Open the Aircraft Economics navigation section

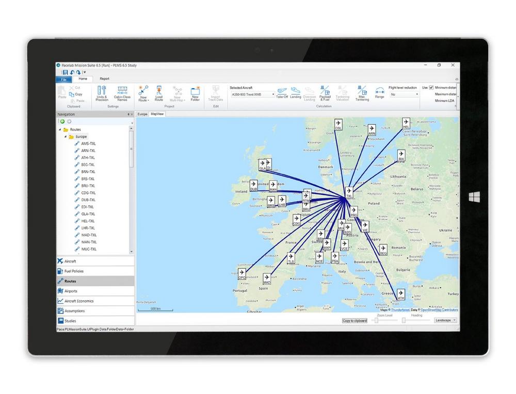pyautogui.click(x=95, y=301)
